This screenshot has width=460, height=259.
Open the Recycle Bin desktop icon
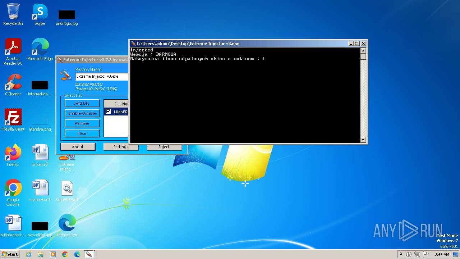(13, 14)
